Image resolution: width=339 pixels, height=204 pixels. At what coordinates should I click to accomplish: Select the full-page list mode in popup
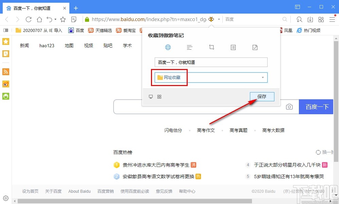click(233, 47)
